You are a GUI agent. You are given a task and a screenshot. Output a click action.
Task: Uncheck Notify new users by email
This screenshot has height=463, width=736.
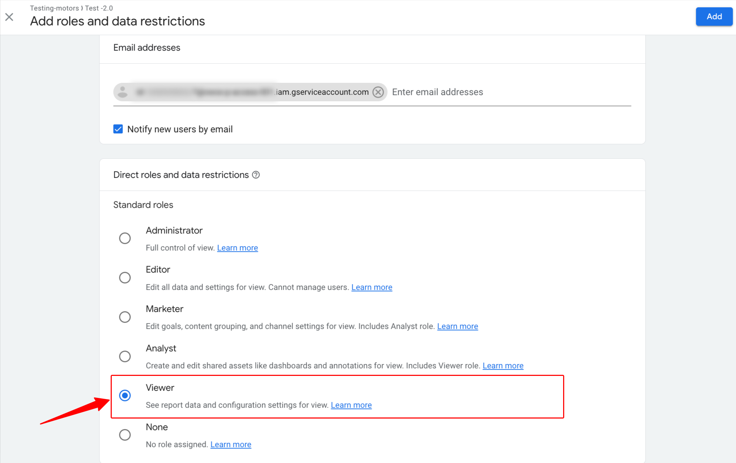[118, 129]
